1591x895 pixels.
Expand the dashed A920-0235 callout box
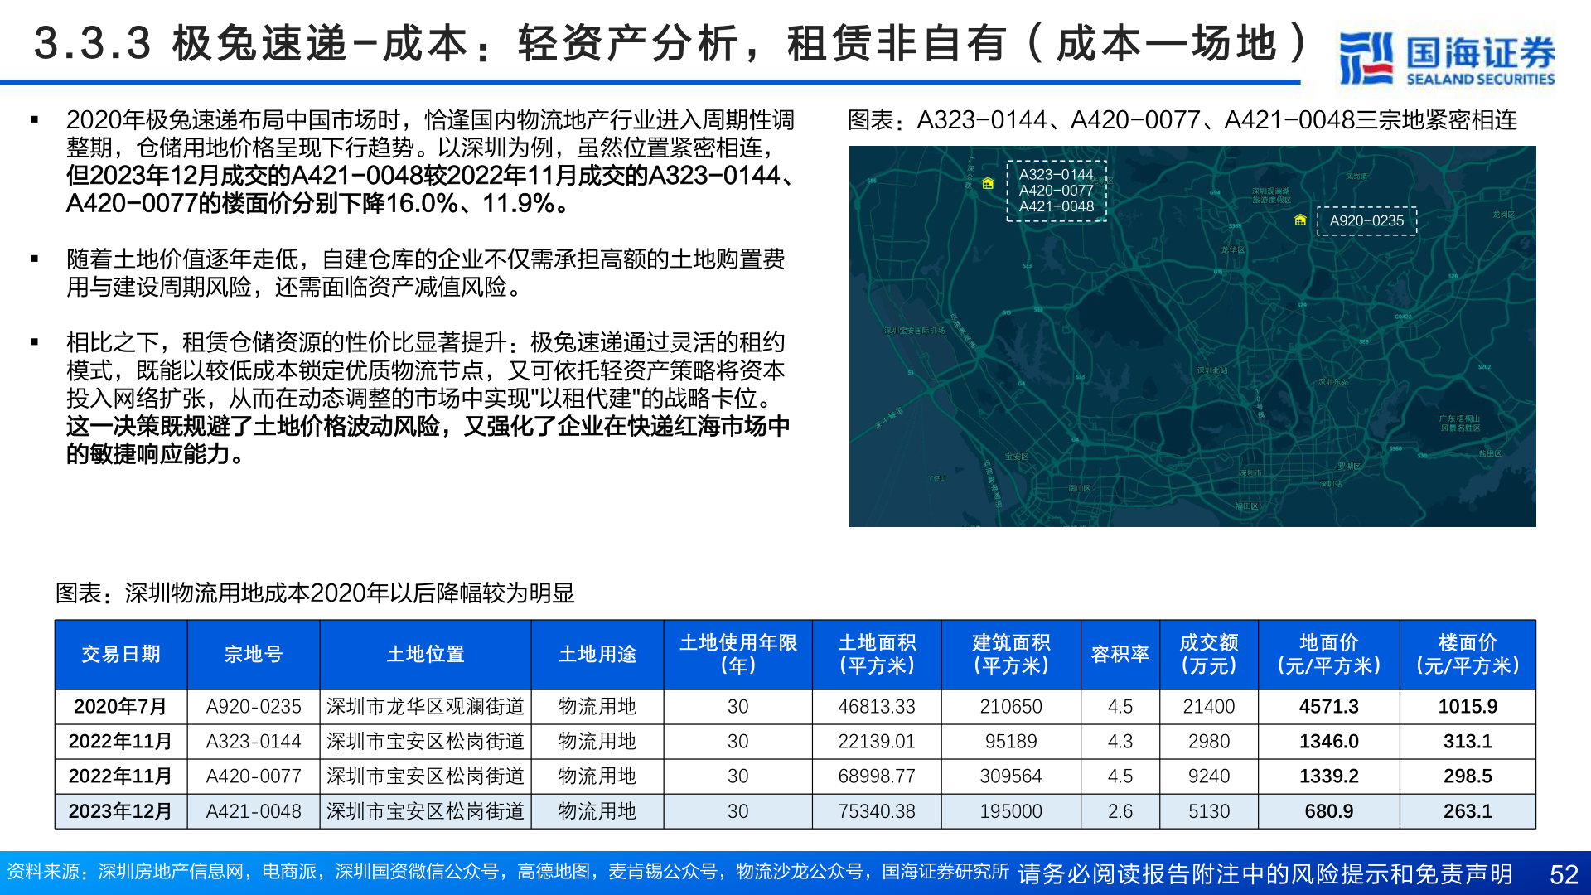point(1366,220)
